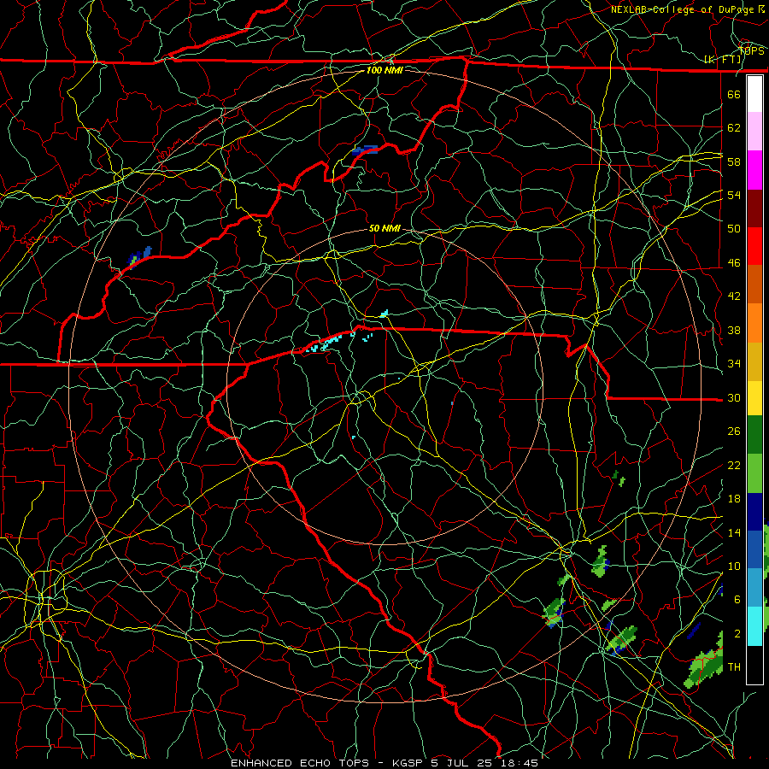Click the 22 legend value
The width and height of the screenshot is (769, 769).
click(734, 465)
